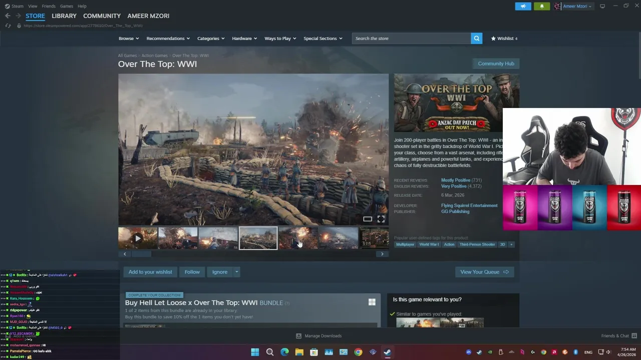Viewport: 641px width, 360px height.
Task: Play the first video thumbnail
Action: tap(138, 238)
